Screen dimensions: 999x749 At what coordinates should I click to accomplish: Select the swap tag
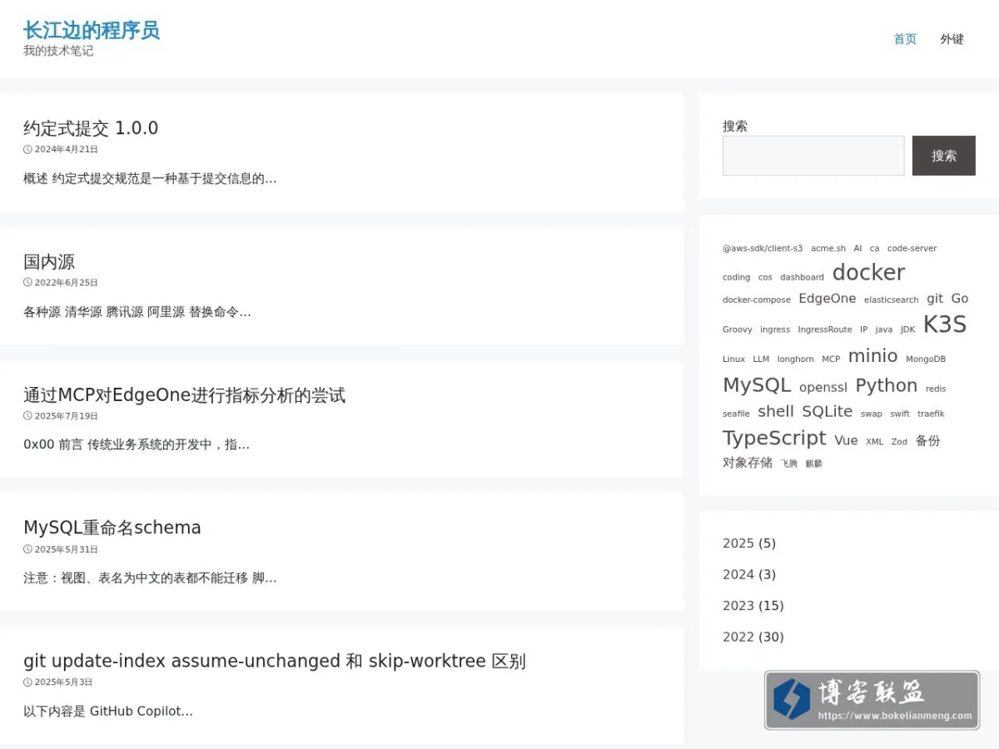872,414
